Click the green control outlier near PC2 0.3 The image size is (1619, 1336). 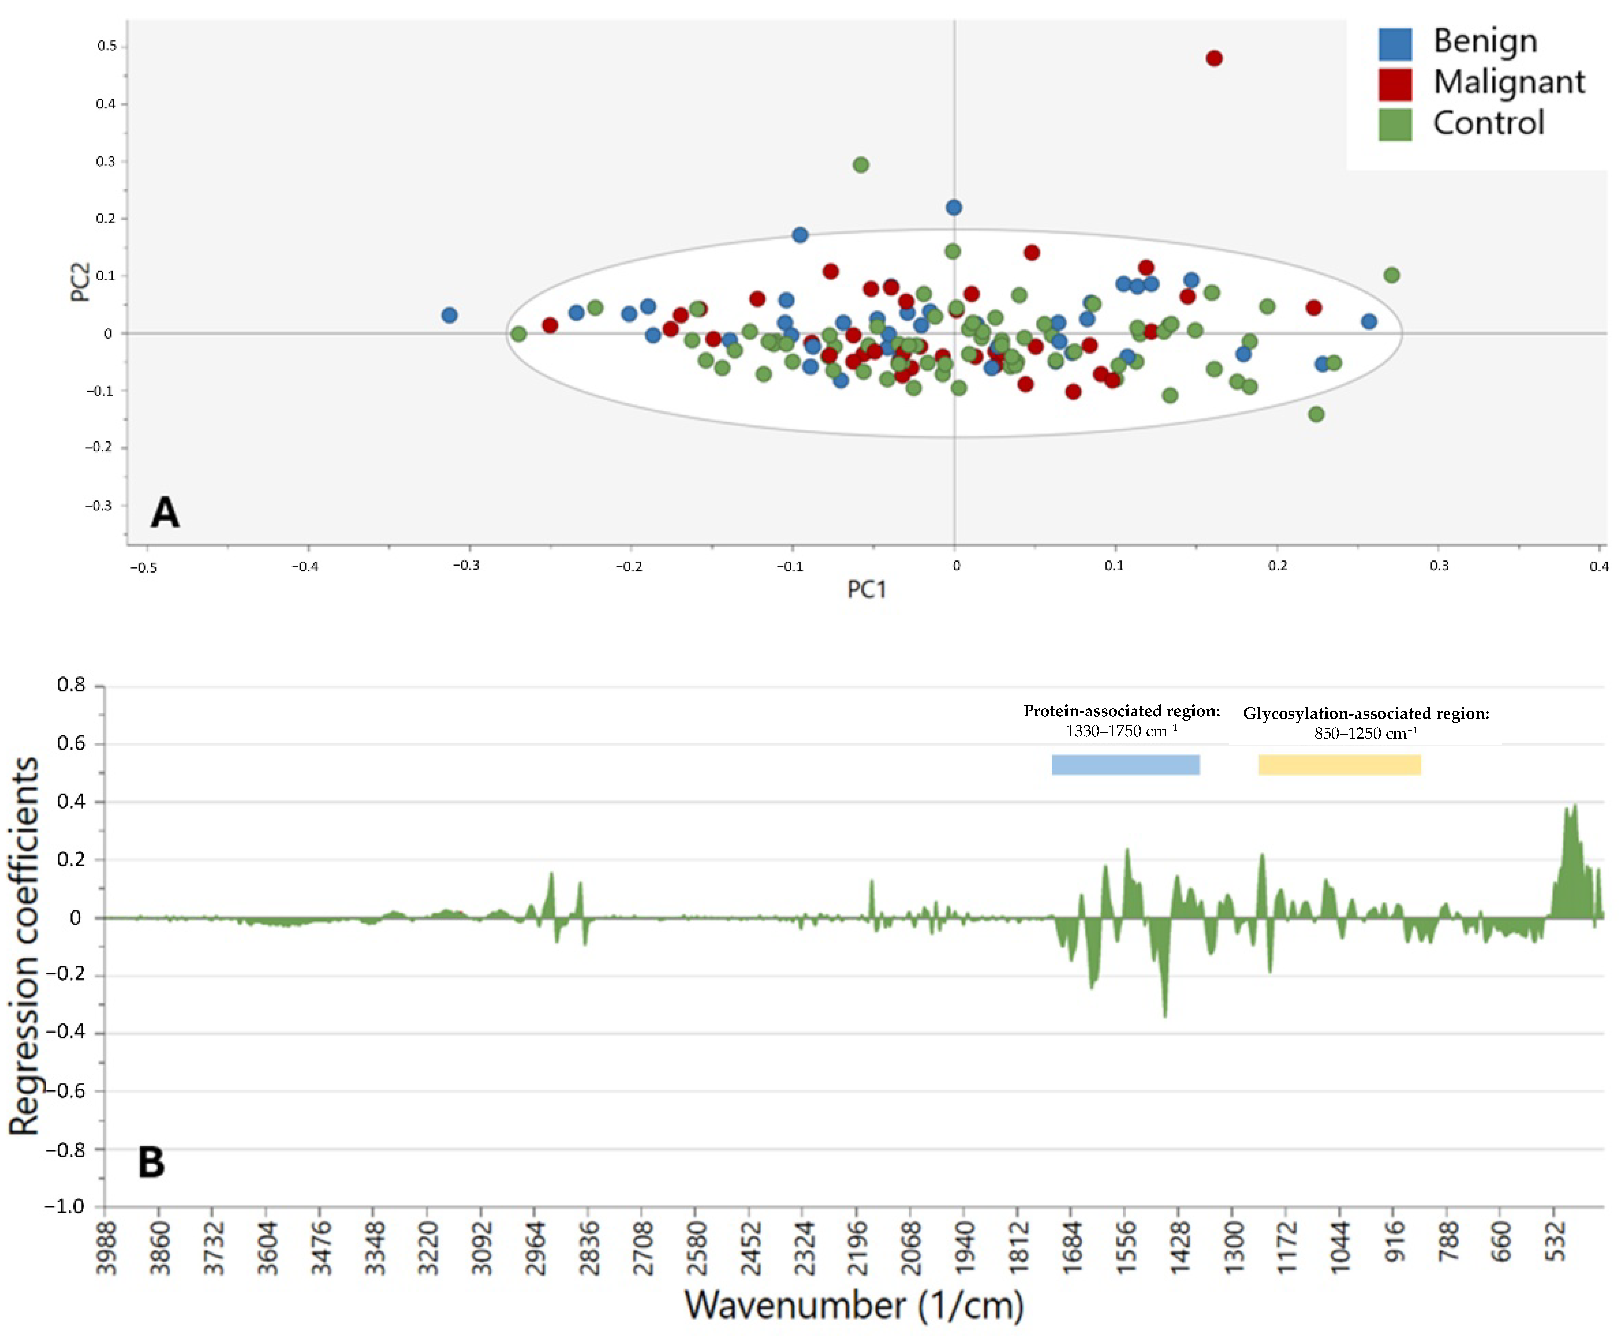click(x=860, y=165)
